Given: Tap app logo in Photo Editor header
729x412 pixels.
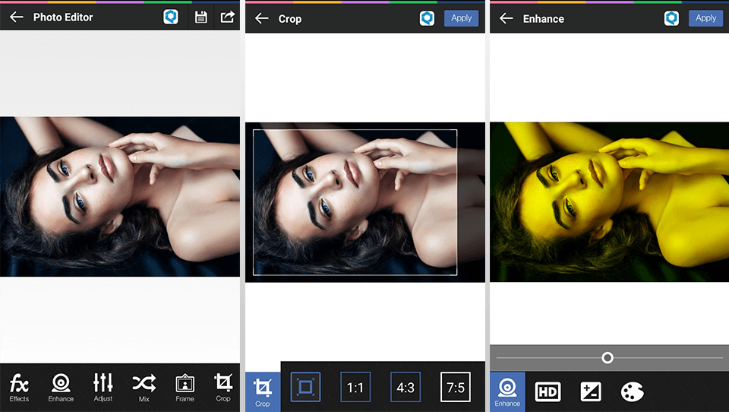Looking at the screenshot, I should [171, 17].
